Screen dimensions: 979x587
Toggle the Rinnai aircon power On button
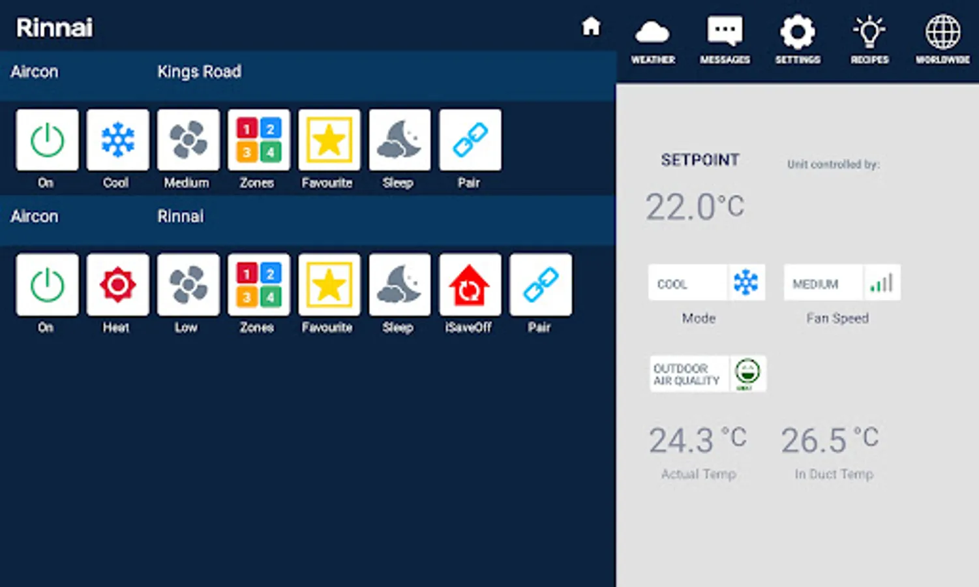pyautogui.click(x=48, y=285)
